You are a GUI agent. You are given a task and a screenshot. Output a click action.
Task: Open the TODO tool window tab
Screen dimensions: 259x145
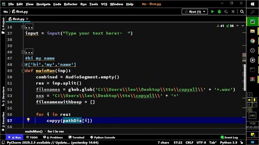pyautogui.click(x=32, y=137)
